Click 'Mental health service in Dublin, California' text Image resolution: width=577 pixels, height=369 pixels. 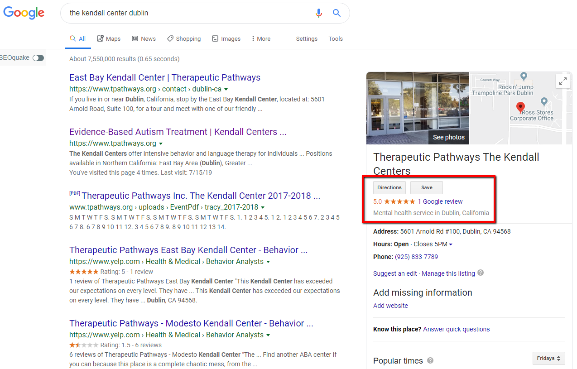point(431,213)
